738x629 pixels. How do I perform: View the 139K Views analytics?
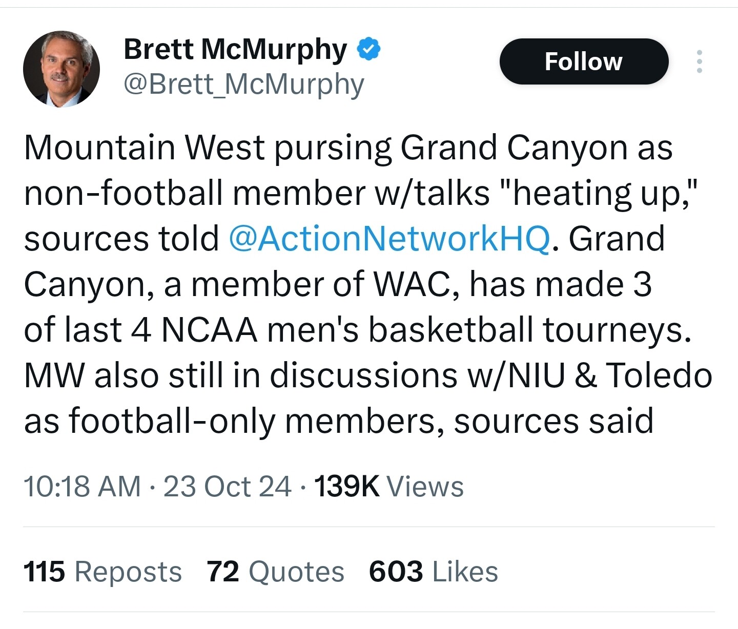[x=388, y=486]
